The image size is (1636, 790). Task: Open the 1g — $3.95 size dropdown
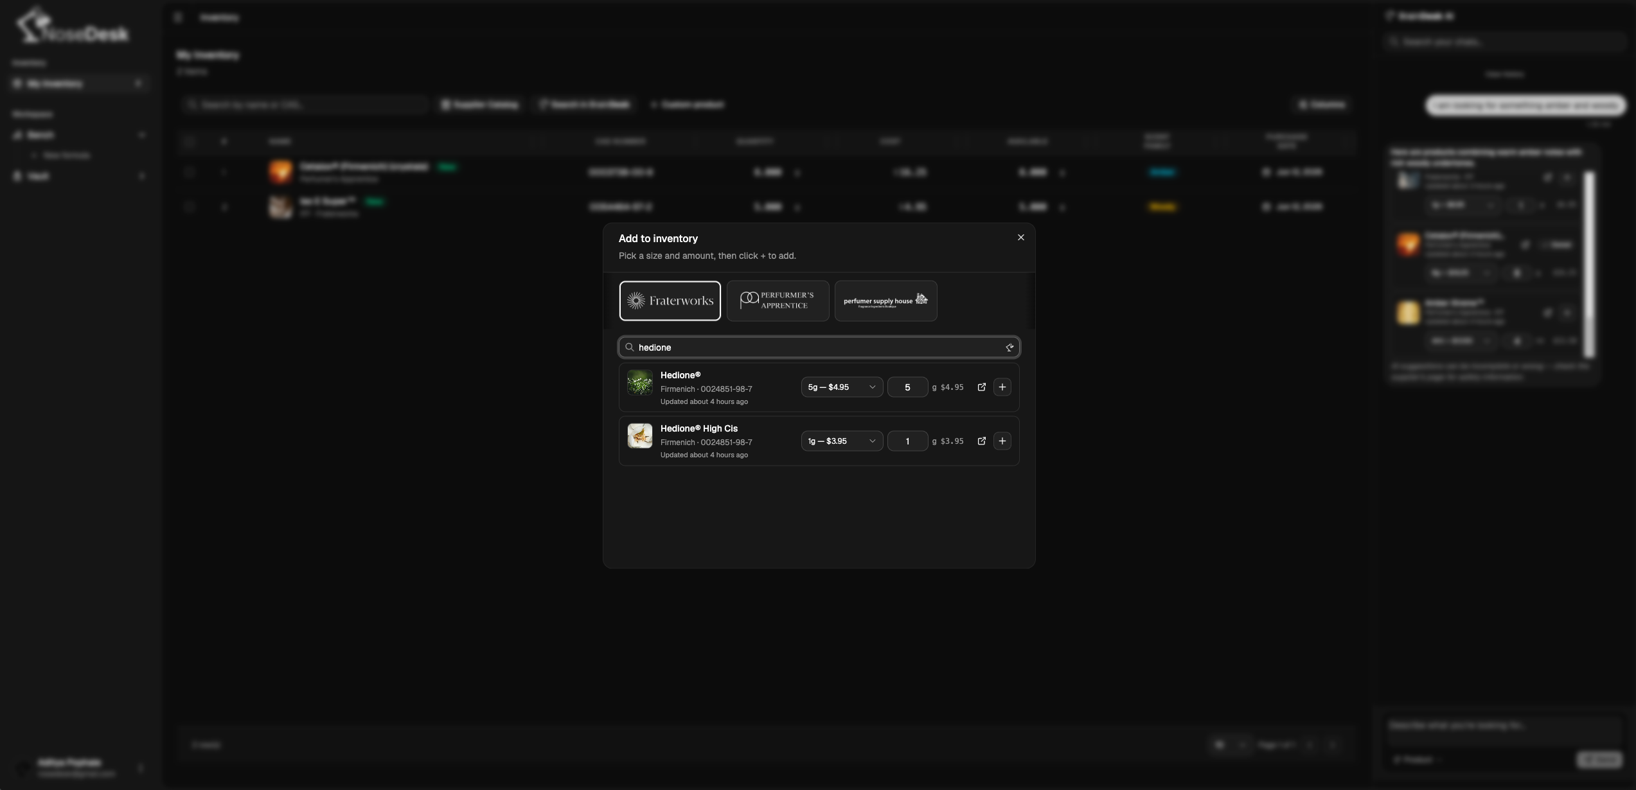point(842,441)
